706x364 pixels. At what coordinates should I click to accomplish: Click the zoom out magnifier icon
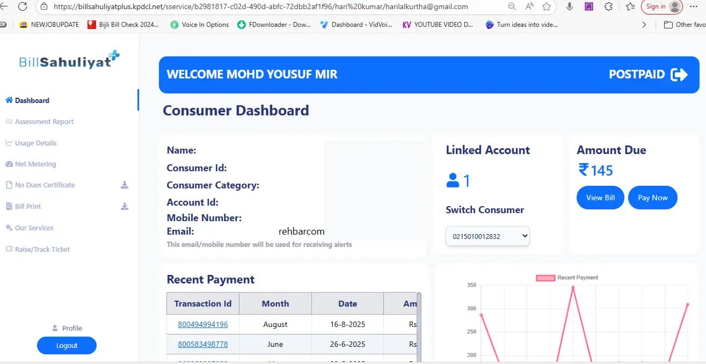pos(512,6)
